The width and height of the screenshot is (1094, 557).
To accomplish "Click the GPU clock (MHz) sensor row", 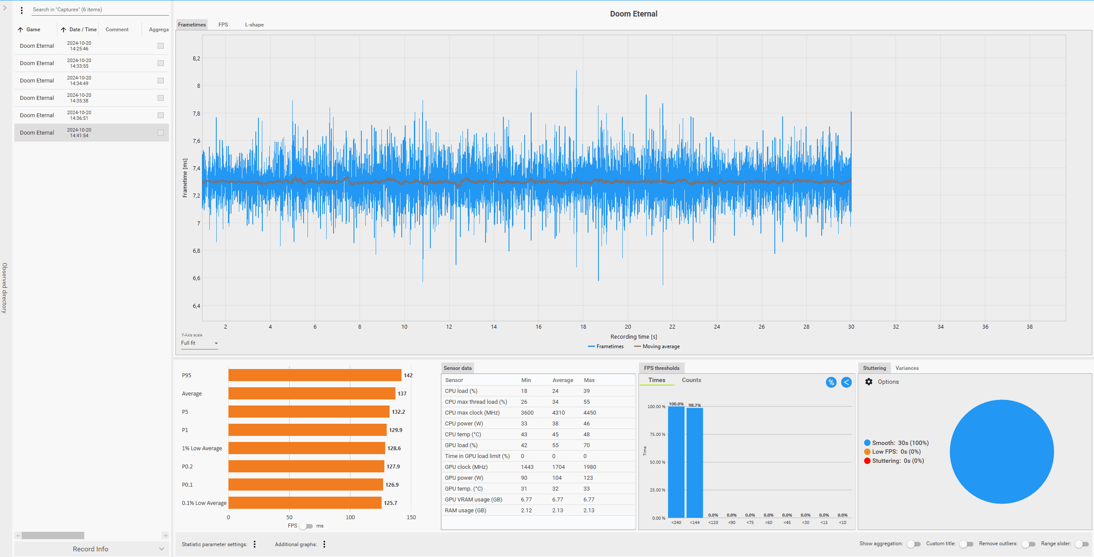I will click(538, 467).
